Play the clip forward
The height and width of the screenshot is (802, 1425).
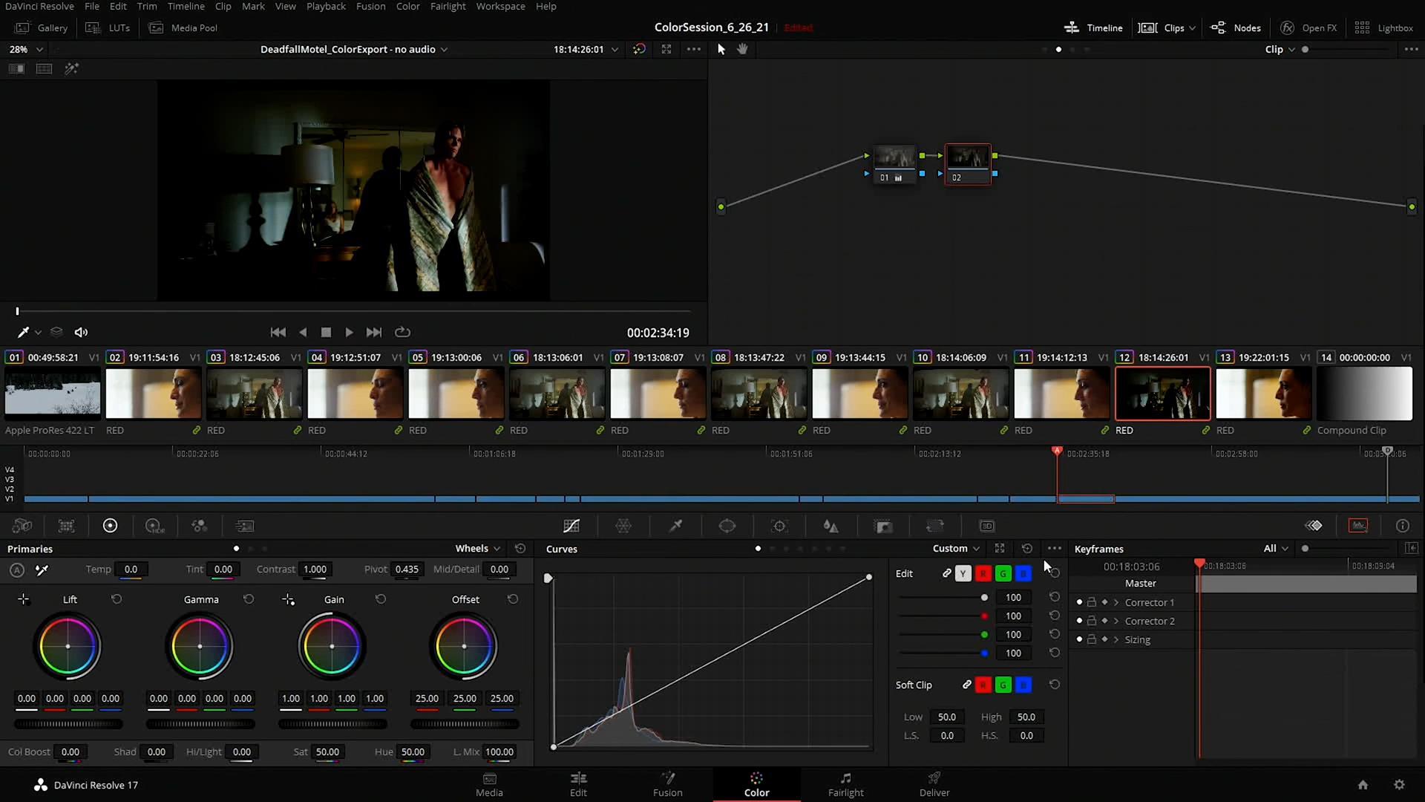(349, 332)
